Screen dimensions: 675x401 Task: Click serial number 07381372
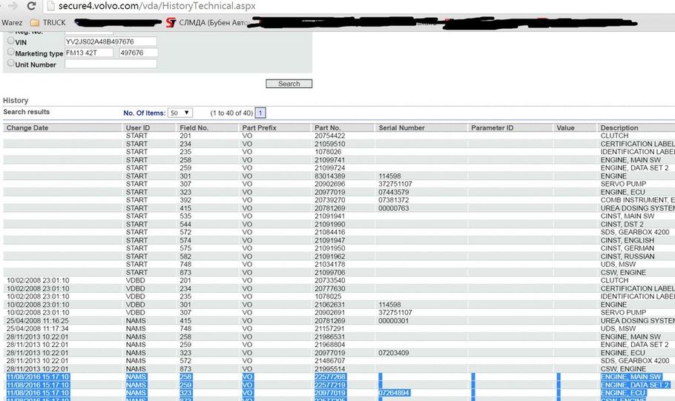393,200
